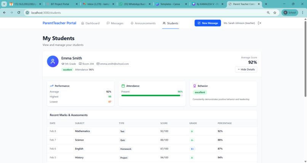This screenshot has width=307, height=163.
Task: Click the Homework type badge
Action: pos(126,149)
